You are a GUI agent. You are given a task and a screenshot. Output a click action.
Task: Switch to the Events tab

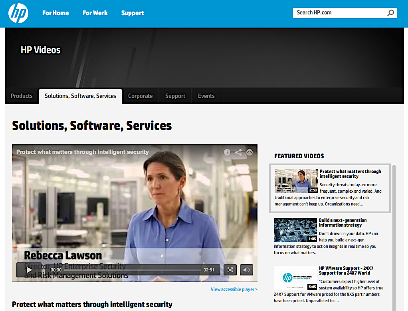click(x=206, y=96)
